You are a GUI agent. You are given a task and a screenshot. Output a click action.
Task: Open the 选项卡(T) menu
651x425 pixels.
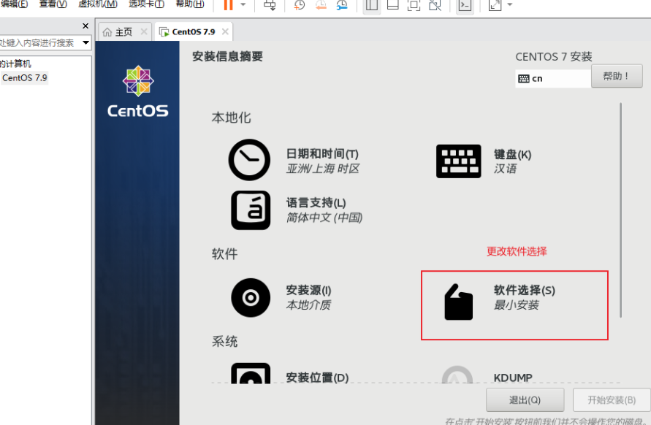click(147, 4)
